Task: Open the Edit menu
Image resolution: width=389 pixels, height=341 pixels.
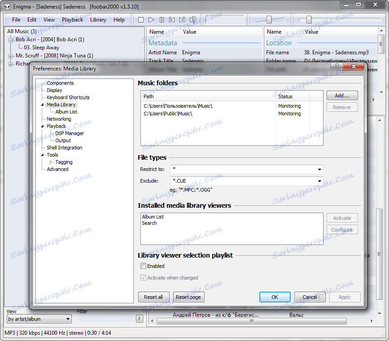Action: click(x=32, y=20)
